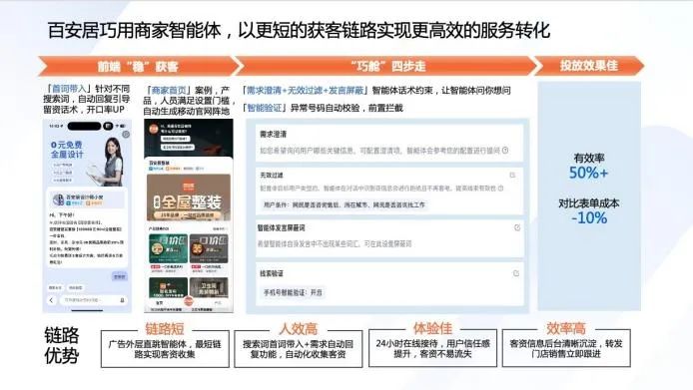The width and height of the screenshot is (693, 390).
Task: Open the 卫生间 product thumbnail
Action: pos(209,287)
